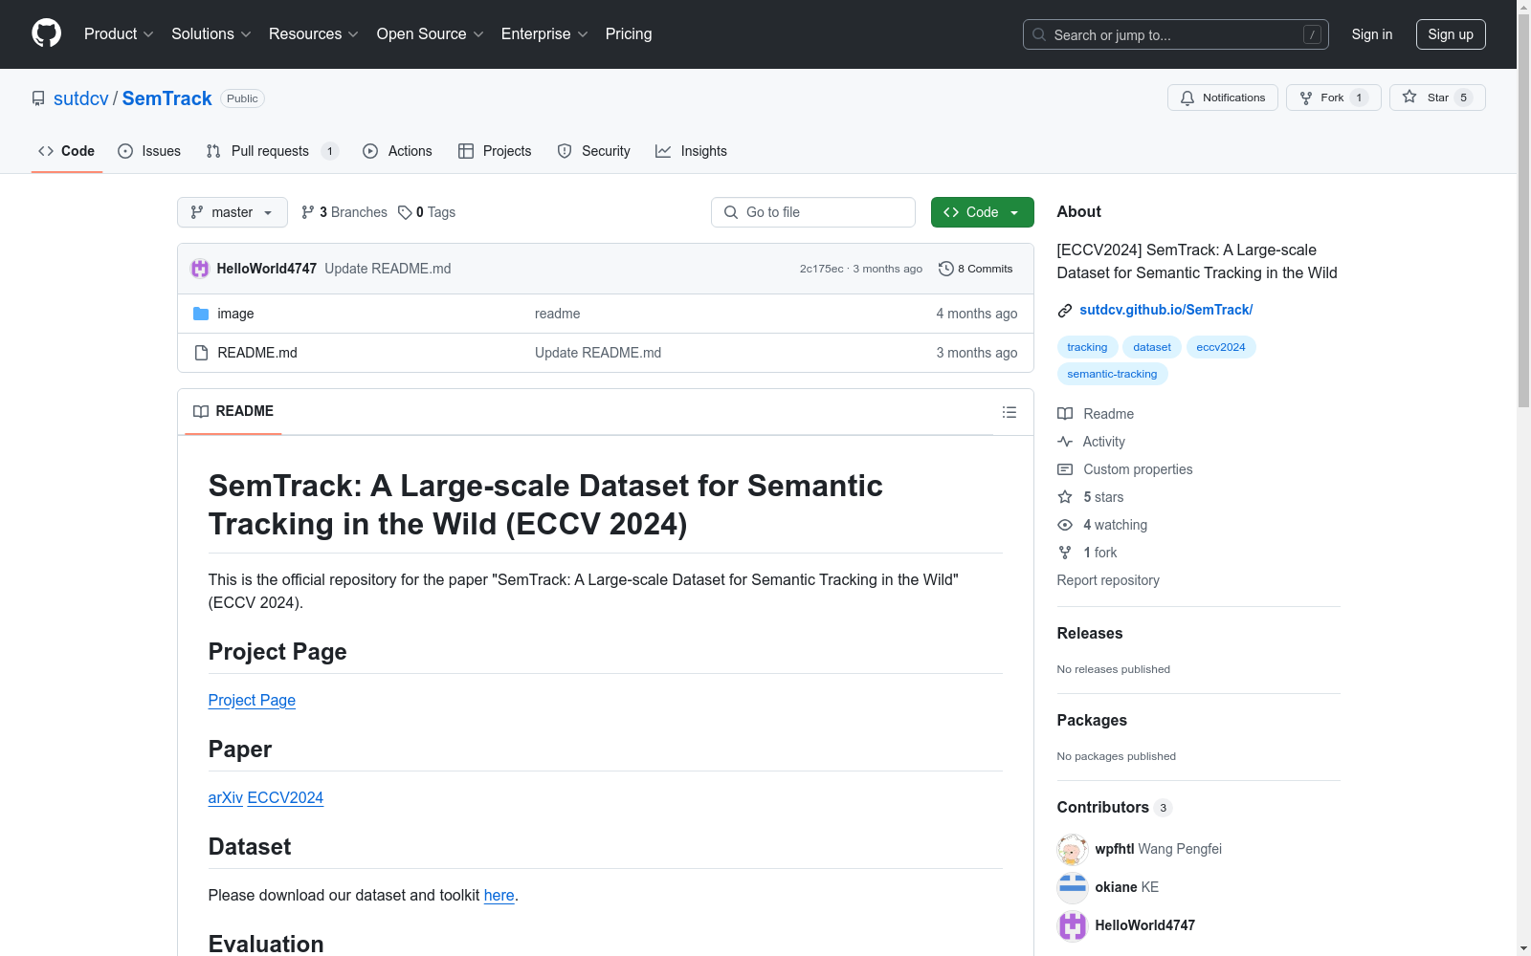
Task: Open the 3 Branches link
Action: click(x=344, y=212)
